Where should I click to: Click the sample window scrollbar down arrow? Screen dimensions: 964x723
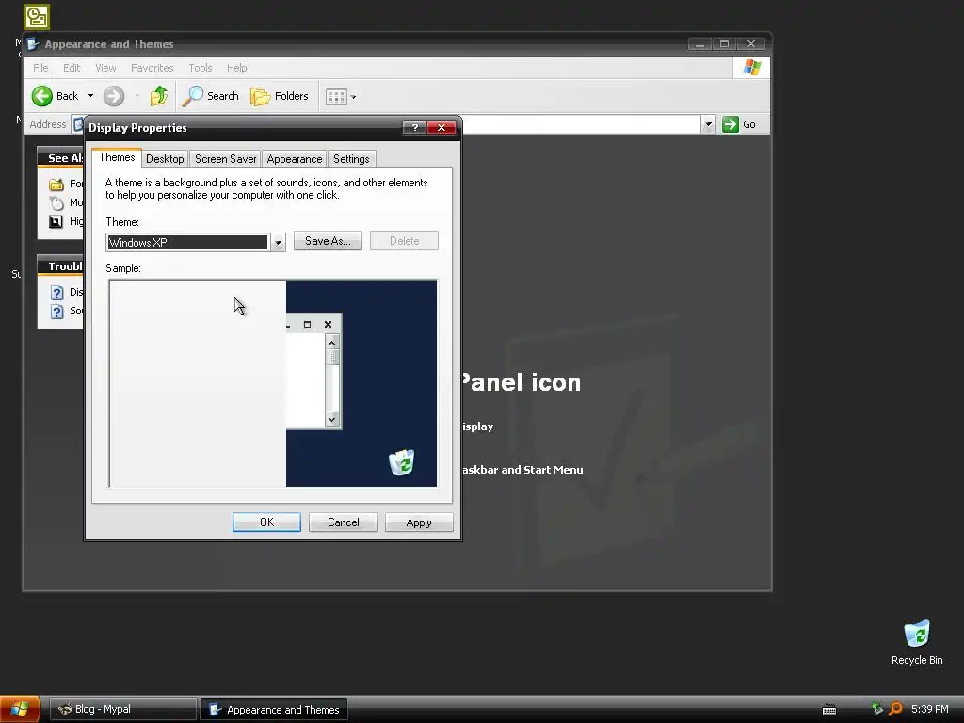pyautogui.click(x=332, y=419)
